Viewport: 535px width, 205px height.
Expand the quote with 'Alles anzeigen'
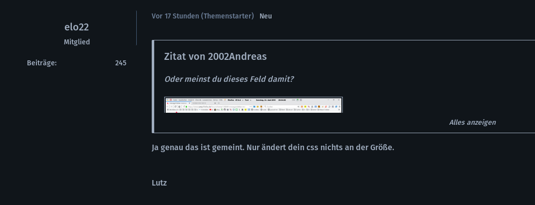[x=472, y=122]
